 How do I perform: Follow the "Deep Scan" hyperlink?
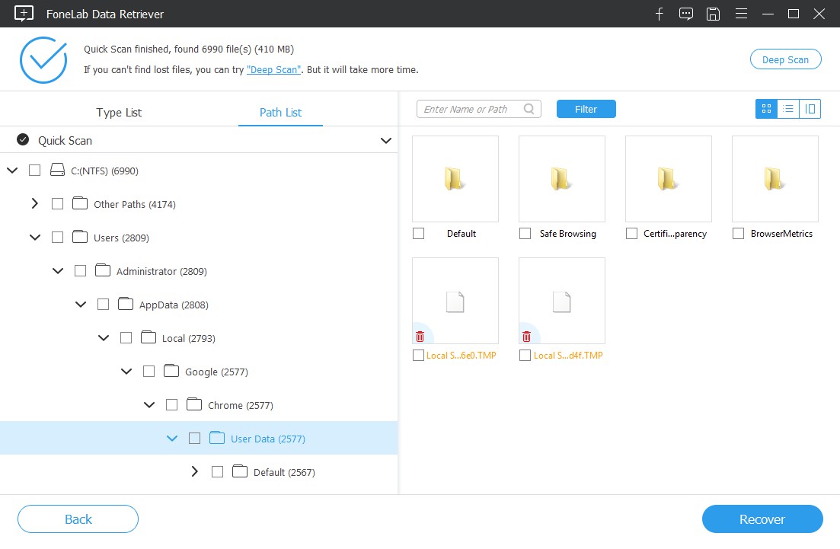click(x=273, y=69)
